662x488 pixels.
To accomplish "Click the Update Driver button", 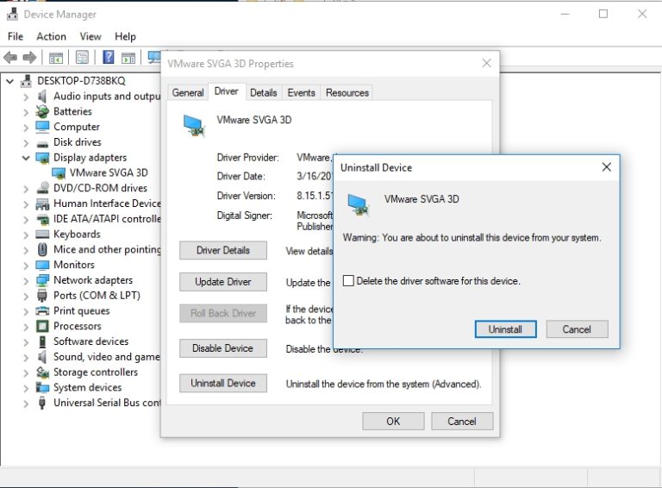I will tap(223, 282).
